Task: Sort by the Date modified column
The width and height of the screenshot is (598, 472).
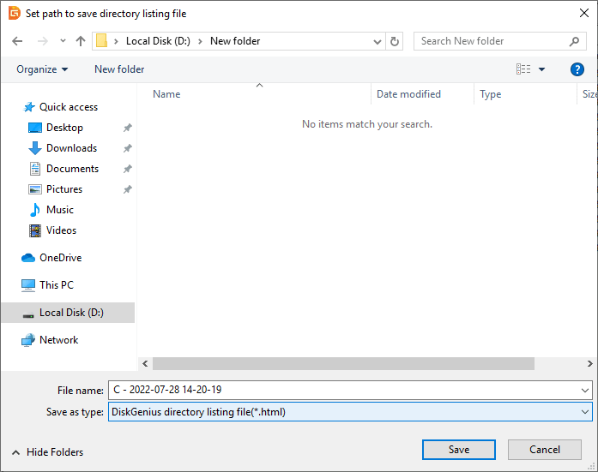Action: (x=408, y=94)
